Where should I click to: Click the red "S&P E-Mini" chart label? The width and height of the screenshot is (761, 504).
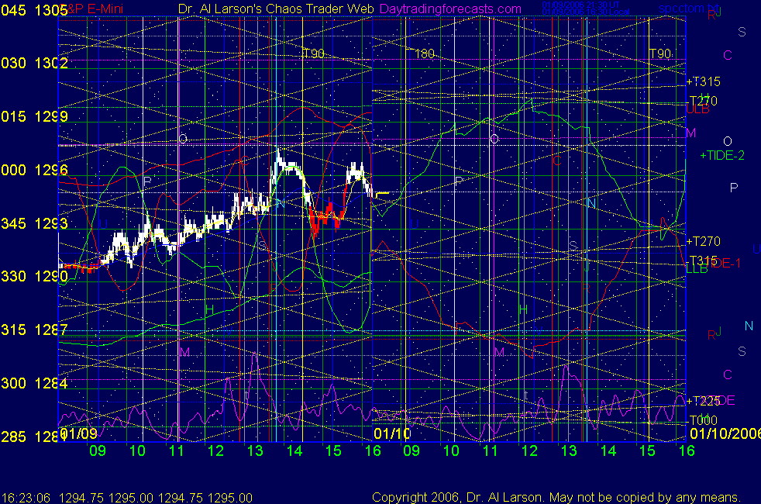coord(92,9)
